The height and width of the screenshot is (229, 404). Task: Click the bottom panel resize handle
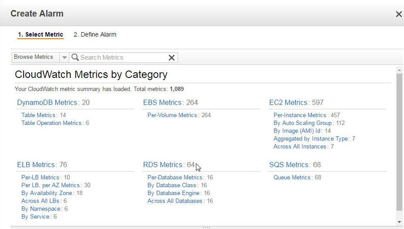point(207,227)
